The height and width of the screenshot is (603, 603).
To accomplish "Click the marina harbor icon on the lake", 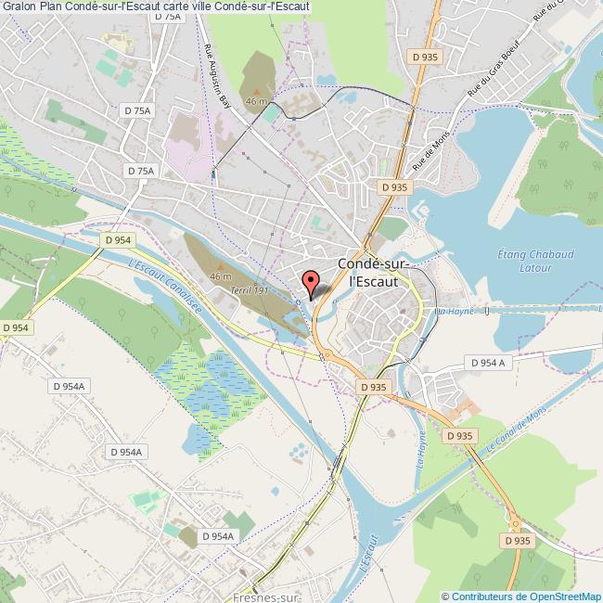I will (421, 210).
